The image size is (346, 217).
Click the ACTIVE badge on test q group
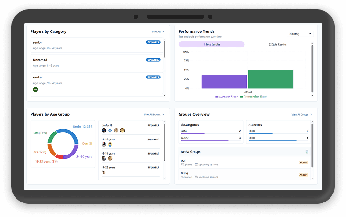(303, 175)
